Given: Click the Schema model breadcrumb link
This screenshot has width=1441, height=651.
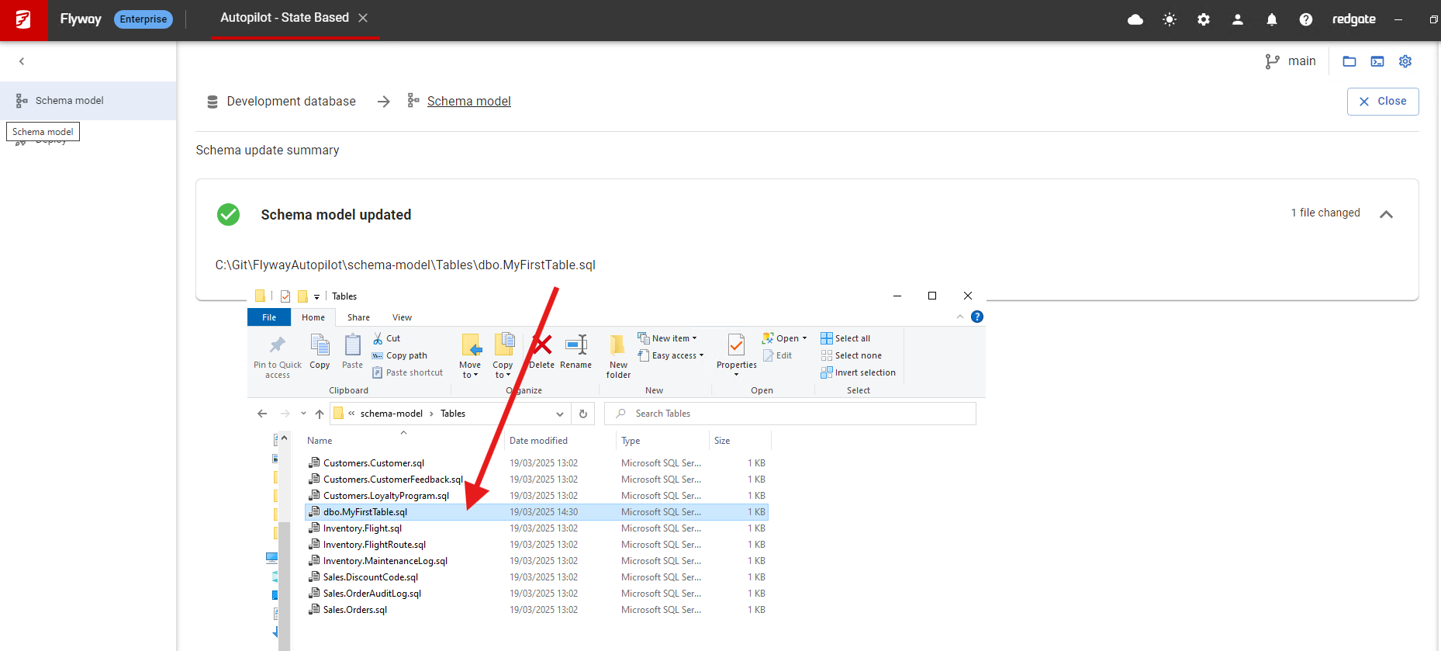Looking at the screenshot, I should tap(468, 102).
